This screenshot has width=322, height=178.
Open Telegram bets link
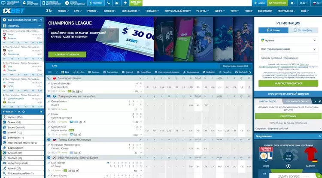[75, 3]
